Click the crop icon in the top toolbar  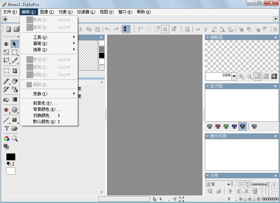pyautogui.click(x=187, y=29)
